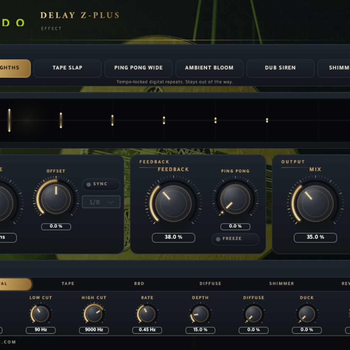
Task: Edit the 38.0 % feedback value field
Action: pyautogui.click(x=173, y=237)
